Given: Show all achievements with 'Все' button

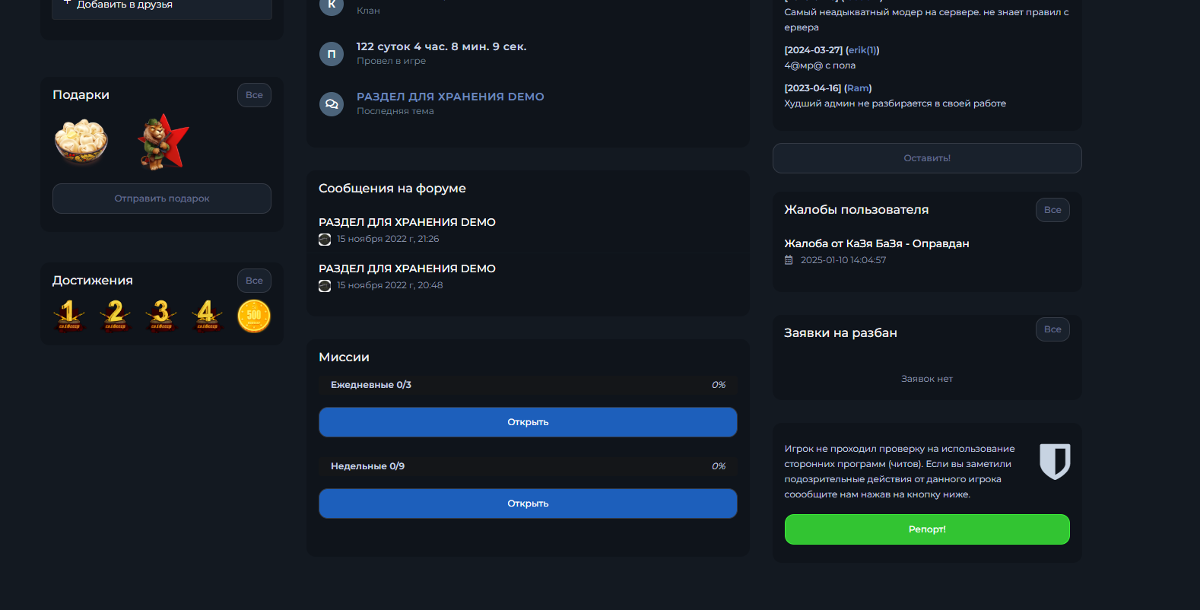Looking at the screenshot, I should coord(254,281).
